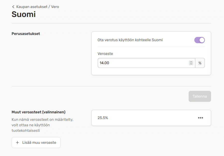
Task: Click the 25.5% percentage text
Action: click(x=103, y=118)
